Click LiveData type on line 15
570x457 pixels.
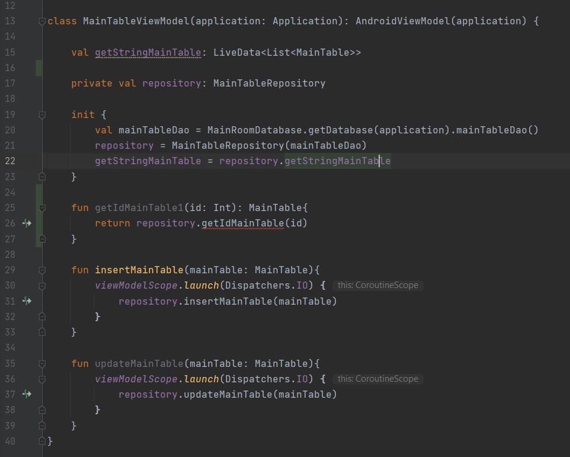[237, 52]
